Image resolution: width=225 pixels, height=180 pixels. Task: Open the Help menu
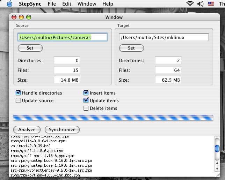[108, 4]
